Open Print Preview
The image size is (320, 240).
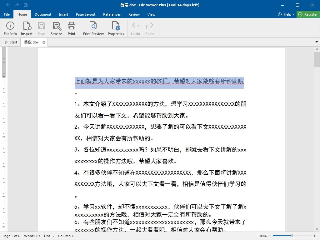pyautogui.click(x=93, y=28)
